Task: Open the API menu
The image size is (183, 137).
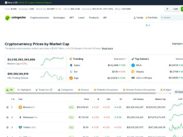Action: click(105, 18)
